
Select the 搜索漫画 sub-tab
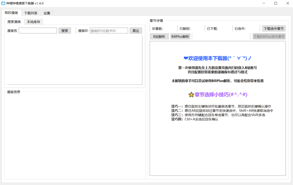(14, 21)
